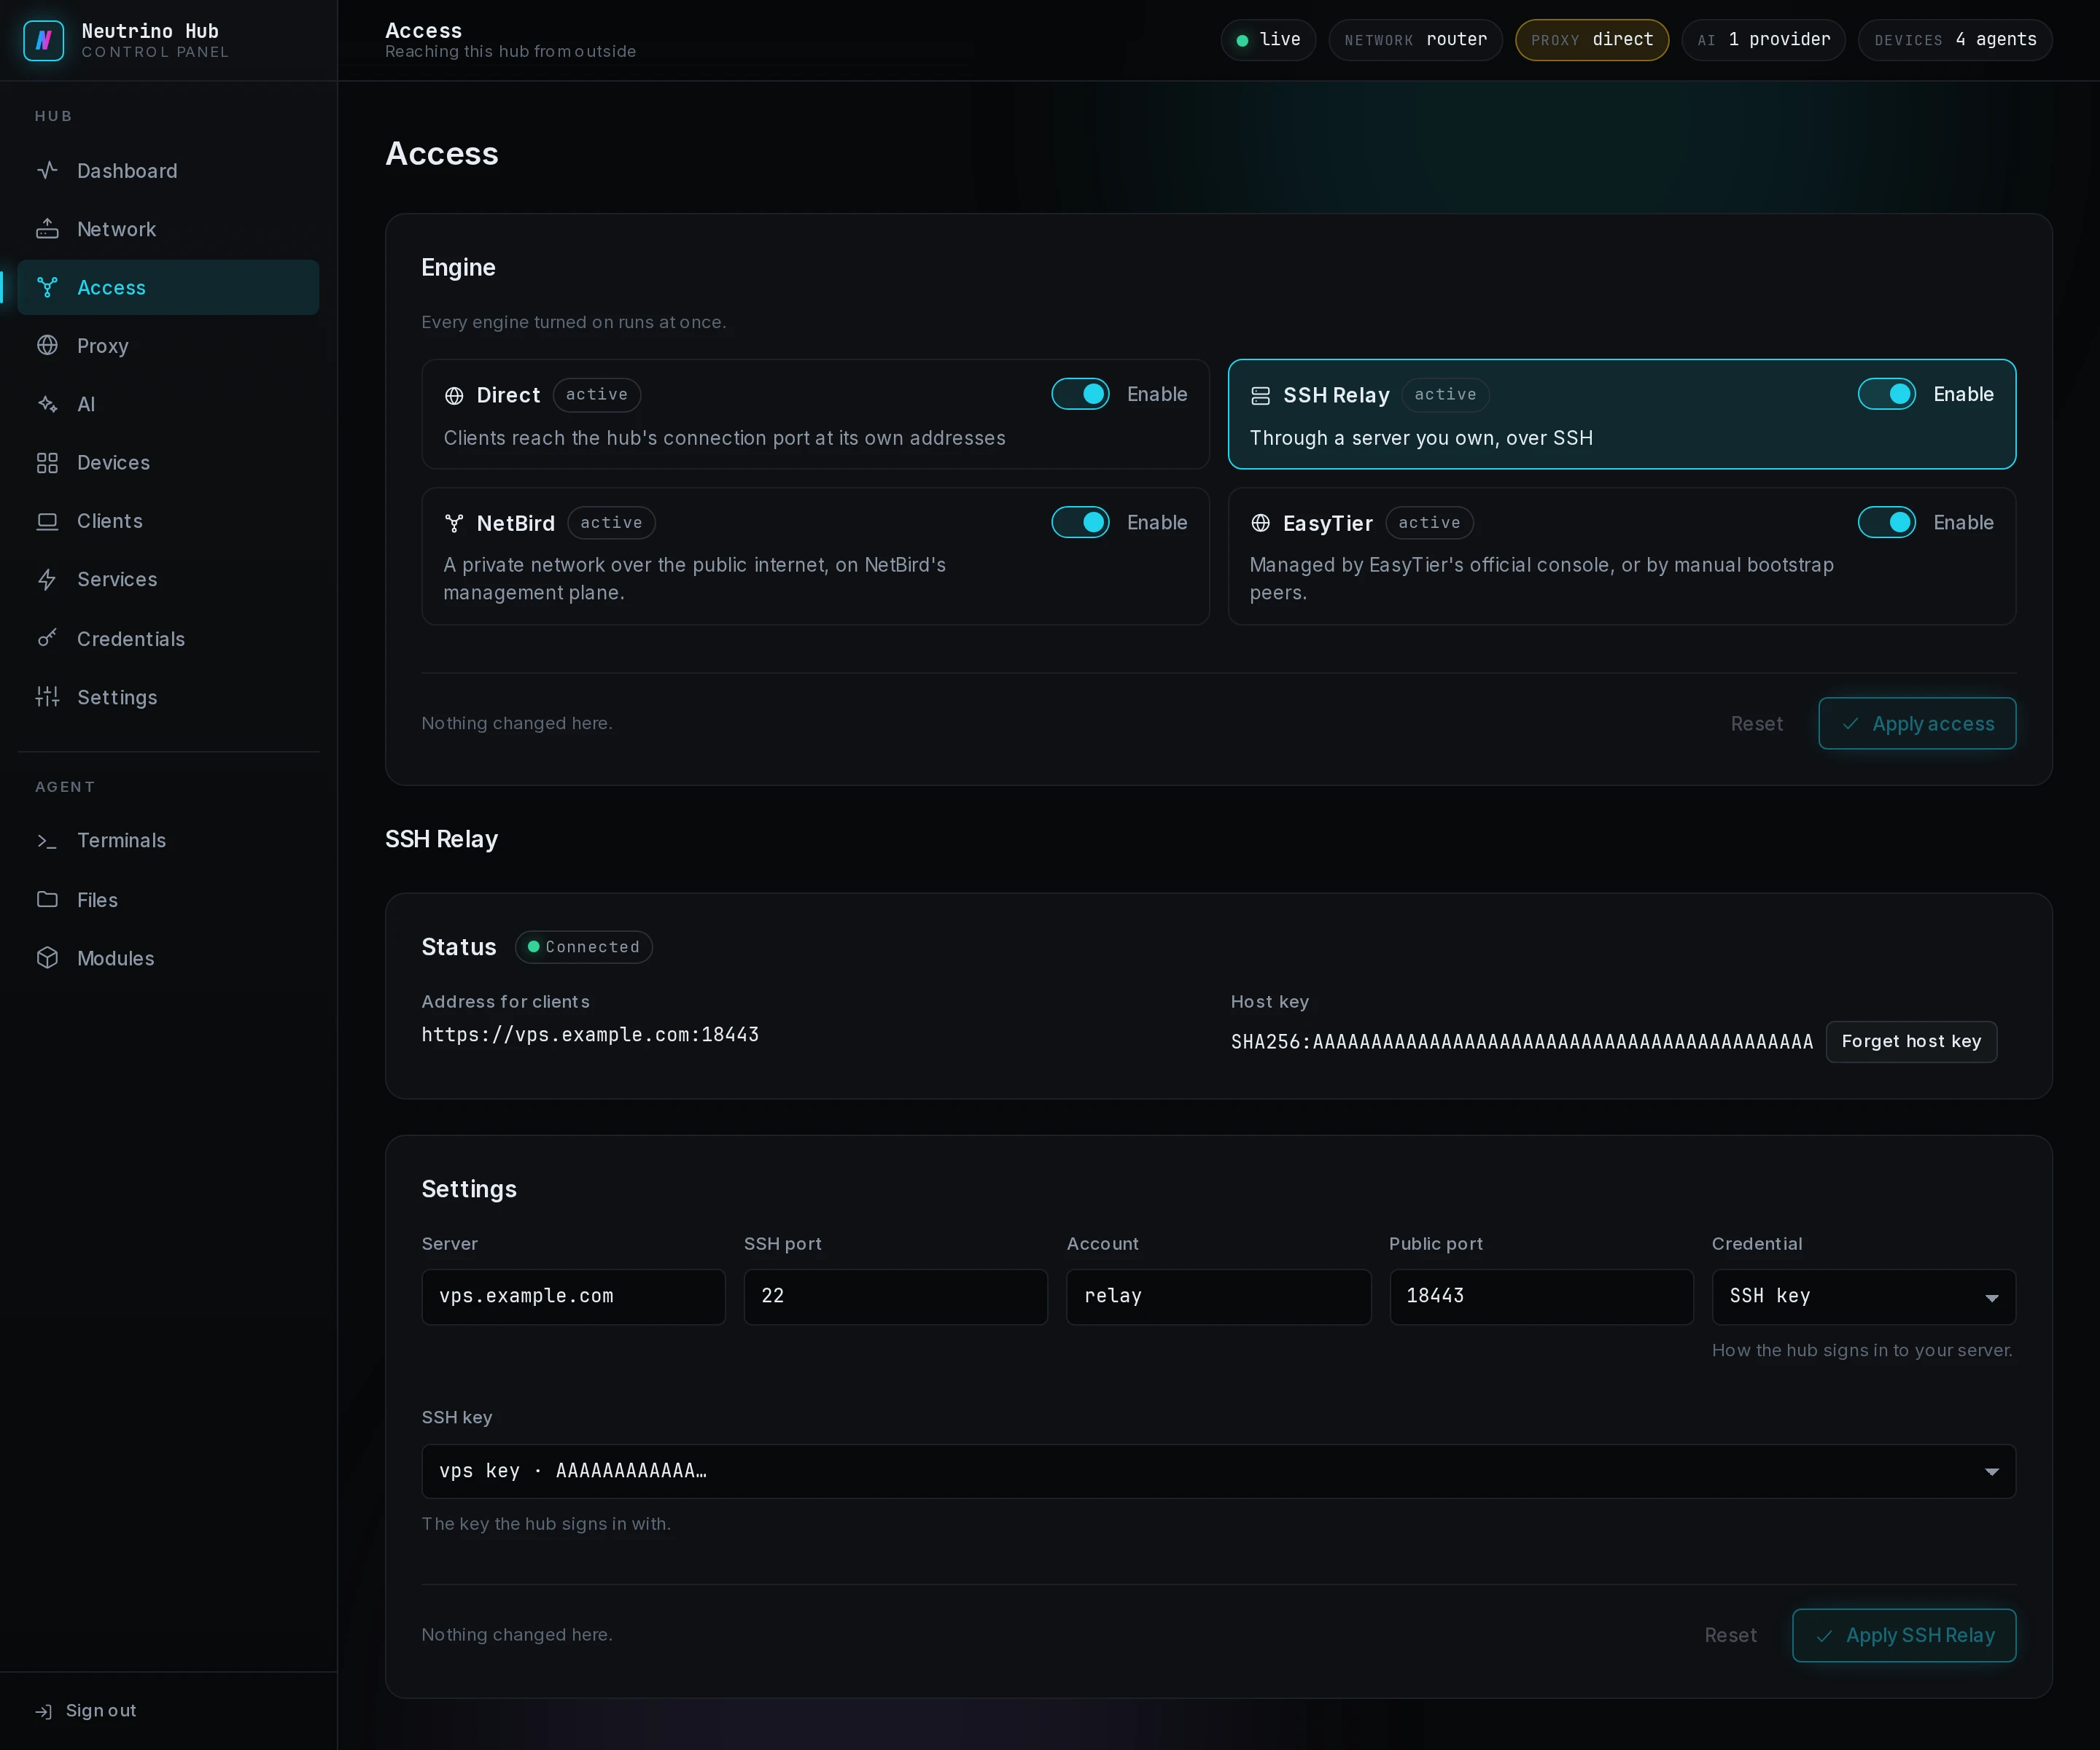The height and width of the screenshot is (1750, 2100).
Task: Disable the Direct engine toggle
Action: 1080,394
